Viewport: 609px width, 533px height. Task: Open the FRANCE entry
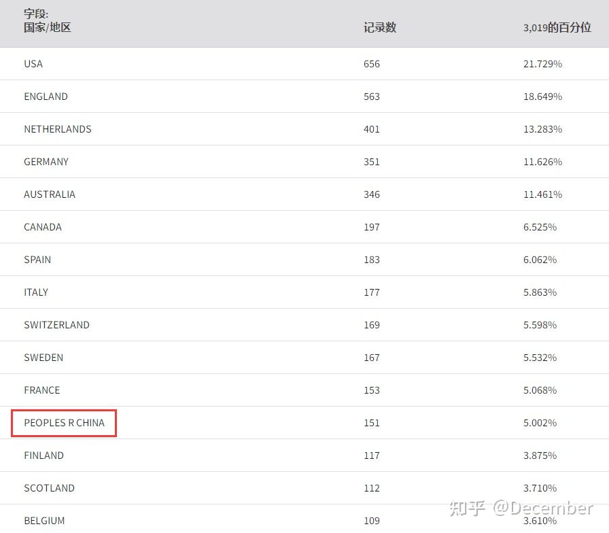(42, 390)
